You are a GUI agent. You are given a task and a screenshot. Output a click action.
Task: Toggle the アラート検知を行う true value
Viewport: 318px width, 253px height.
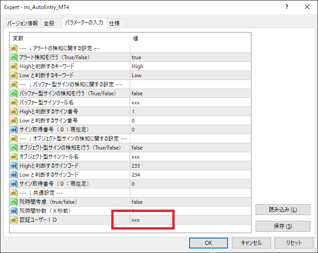click(x=190, y=57)
